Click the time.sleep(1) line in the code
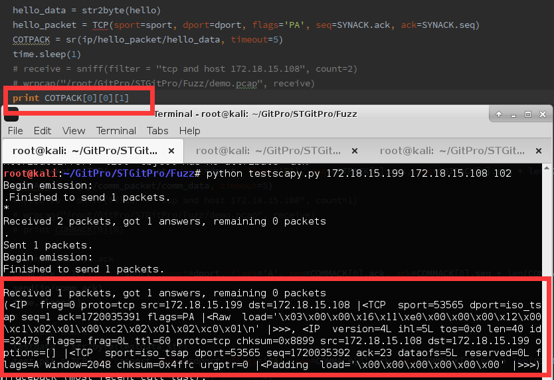Viewport: 554px width, 380px height. (x=46, y=54)
